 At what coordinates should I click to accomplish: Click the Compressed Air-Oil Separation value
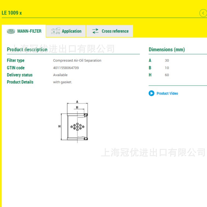pyautogui.click(x=77, y=60)
